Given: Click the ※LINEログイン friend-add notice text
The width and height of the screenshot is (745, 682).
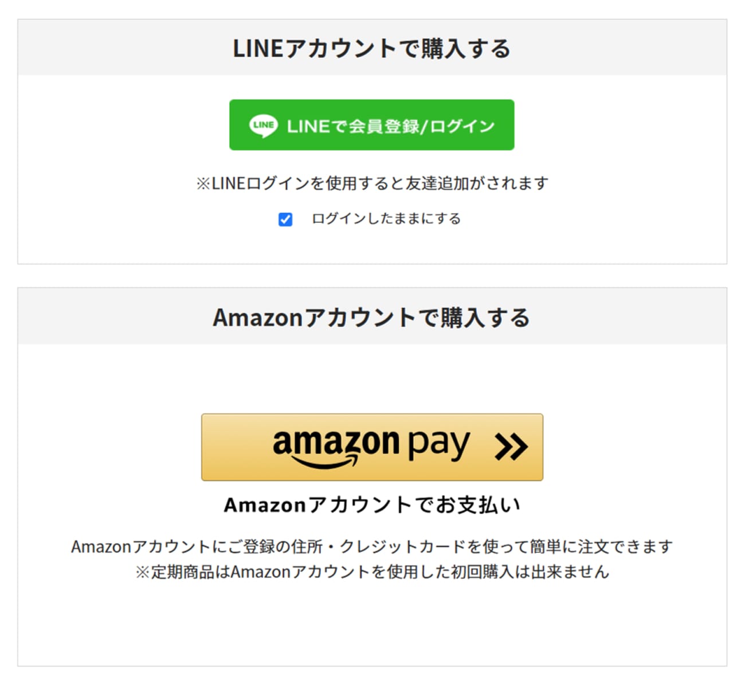Looking at the screenshot, I should [x=372, y=183].
